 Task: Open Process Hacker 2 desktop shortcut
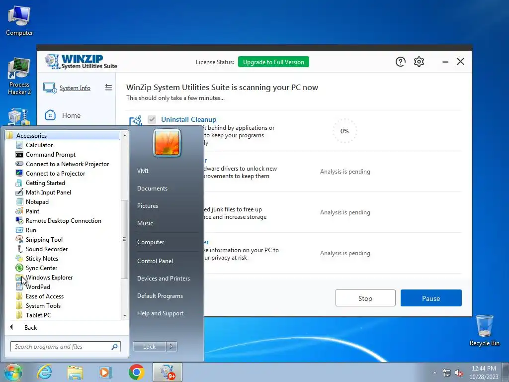19,77
